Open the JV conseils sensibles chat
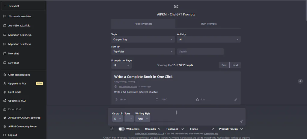Image resolution: width=307 pixels, height=139 pixels. [x=23, y=16]
